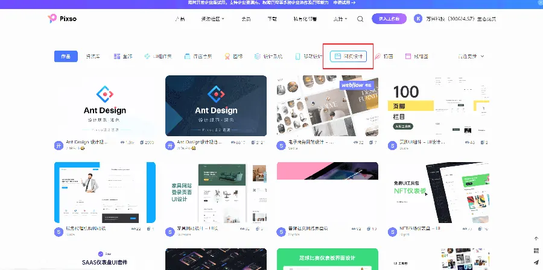Click the 进入工作台 button
Image resolution: width=543 pixels, height=270 pixels.
389,19
